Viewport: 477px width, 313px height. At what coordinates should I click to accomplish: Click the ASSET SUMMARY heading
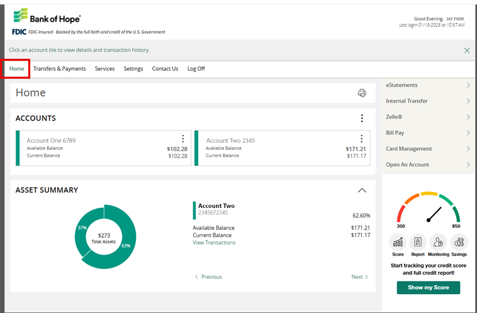point(47,190)
